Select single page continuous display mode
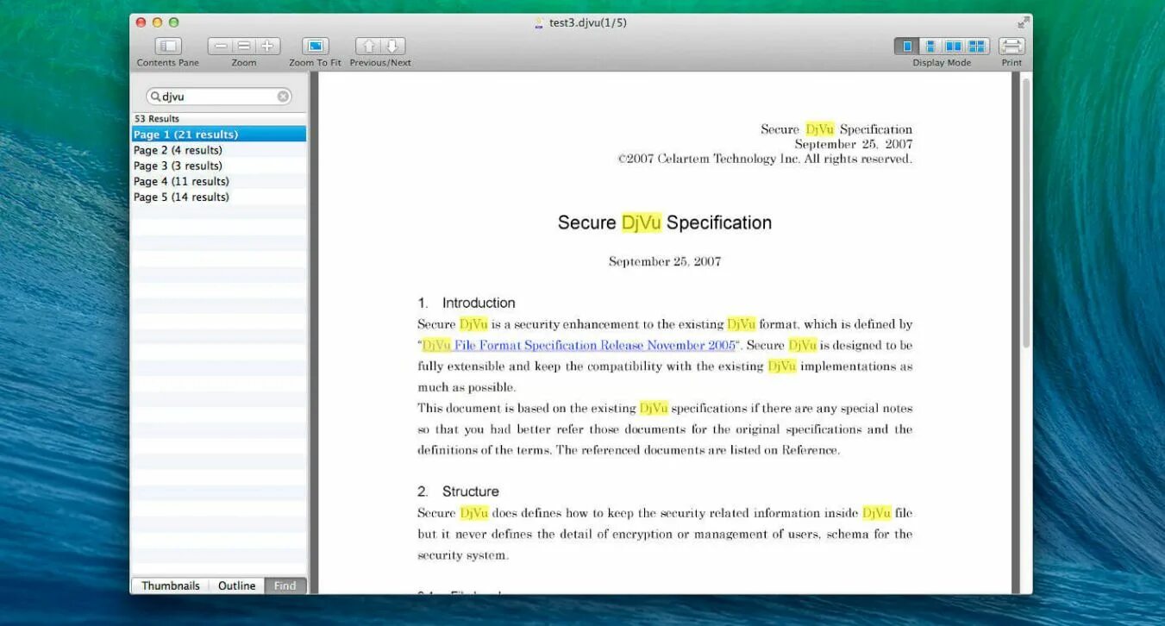The image size is (1165, 626). click(930, 46)
